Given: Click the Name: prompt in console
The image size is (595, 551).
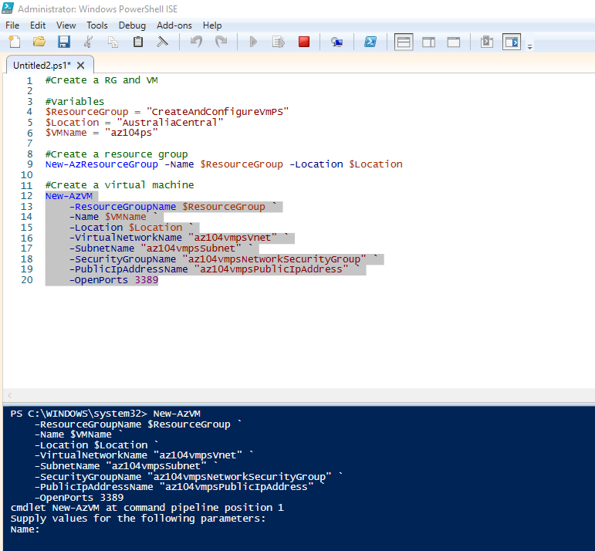Looking at the screenshot, I should click(25, 529).
